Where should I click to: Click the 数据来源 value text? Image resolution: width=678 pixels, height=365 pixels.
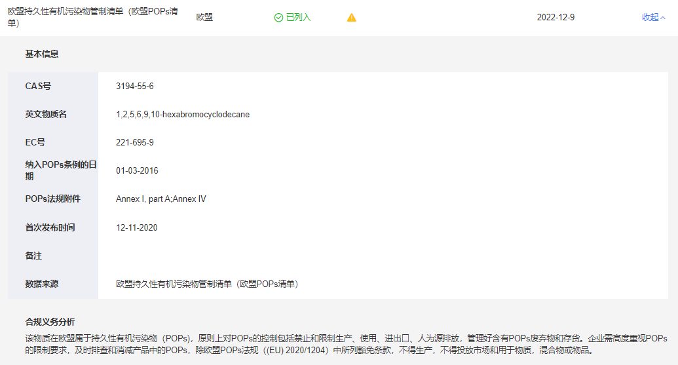click(x=207, y=284)
